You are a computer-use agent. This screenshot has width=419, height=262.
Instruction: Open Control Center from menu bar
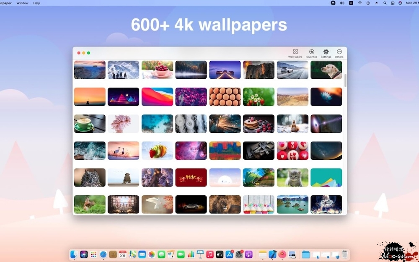(392, 3)
